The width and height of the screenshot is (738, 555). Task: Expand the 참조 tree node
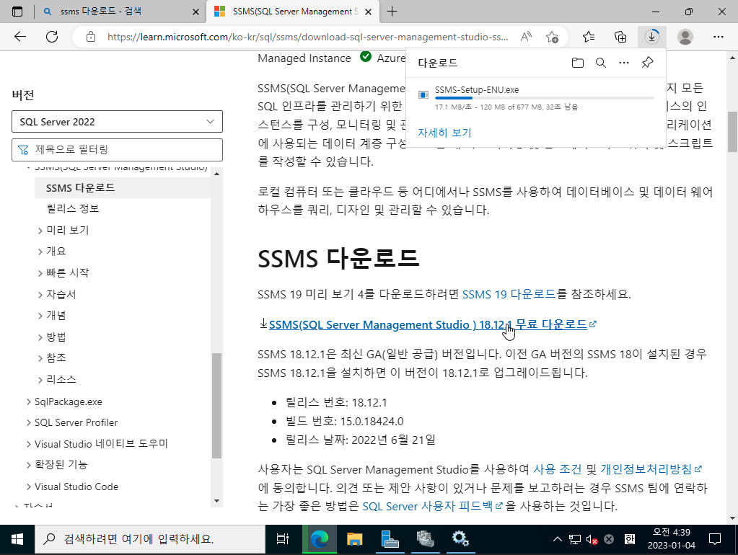pyautogui.click(x=40, y=358)
